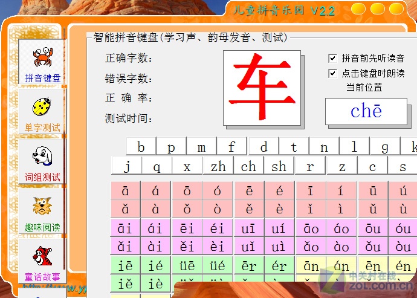Select the í vowel key
Screen dimensions: 417x298
coord(341,190)
